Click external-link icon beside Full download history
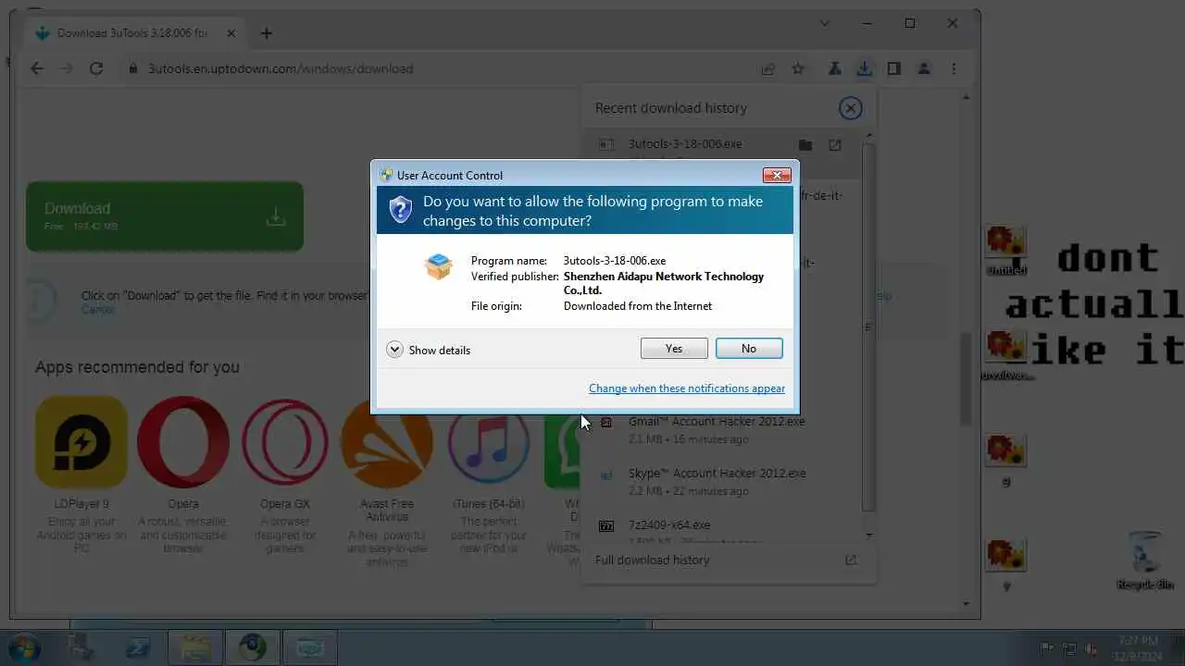Screen dimensions: 1185x666 click(851, 560)
